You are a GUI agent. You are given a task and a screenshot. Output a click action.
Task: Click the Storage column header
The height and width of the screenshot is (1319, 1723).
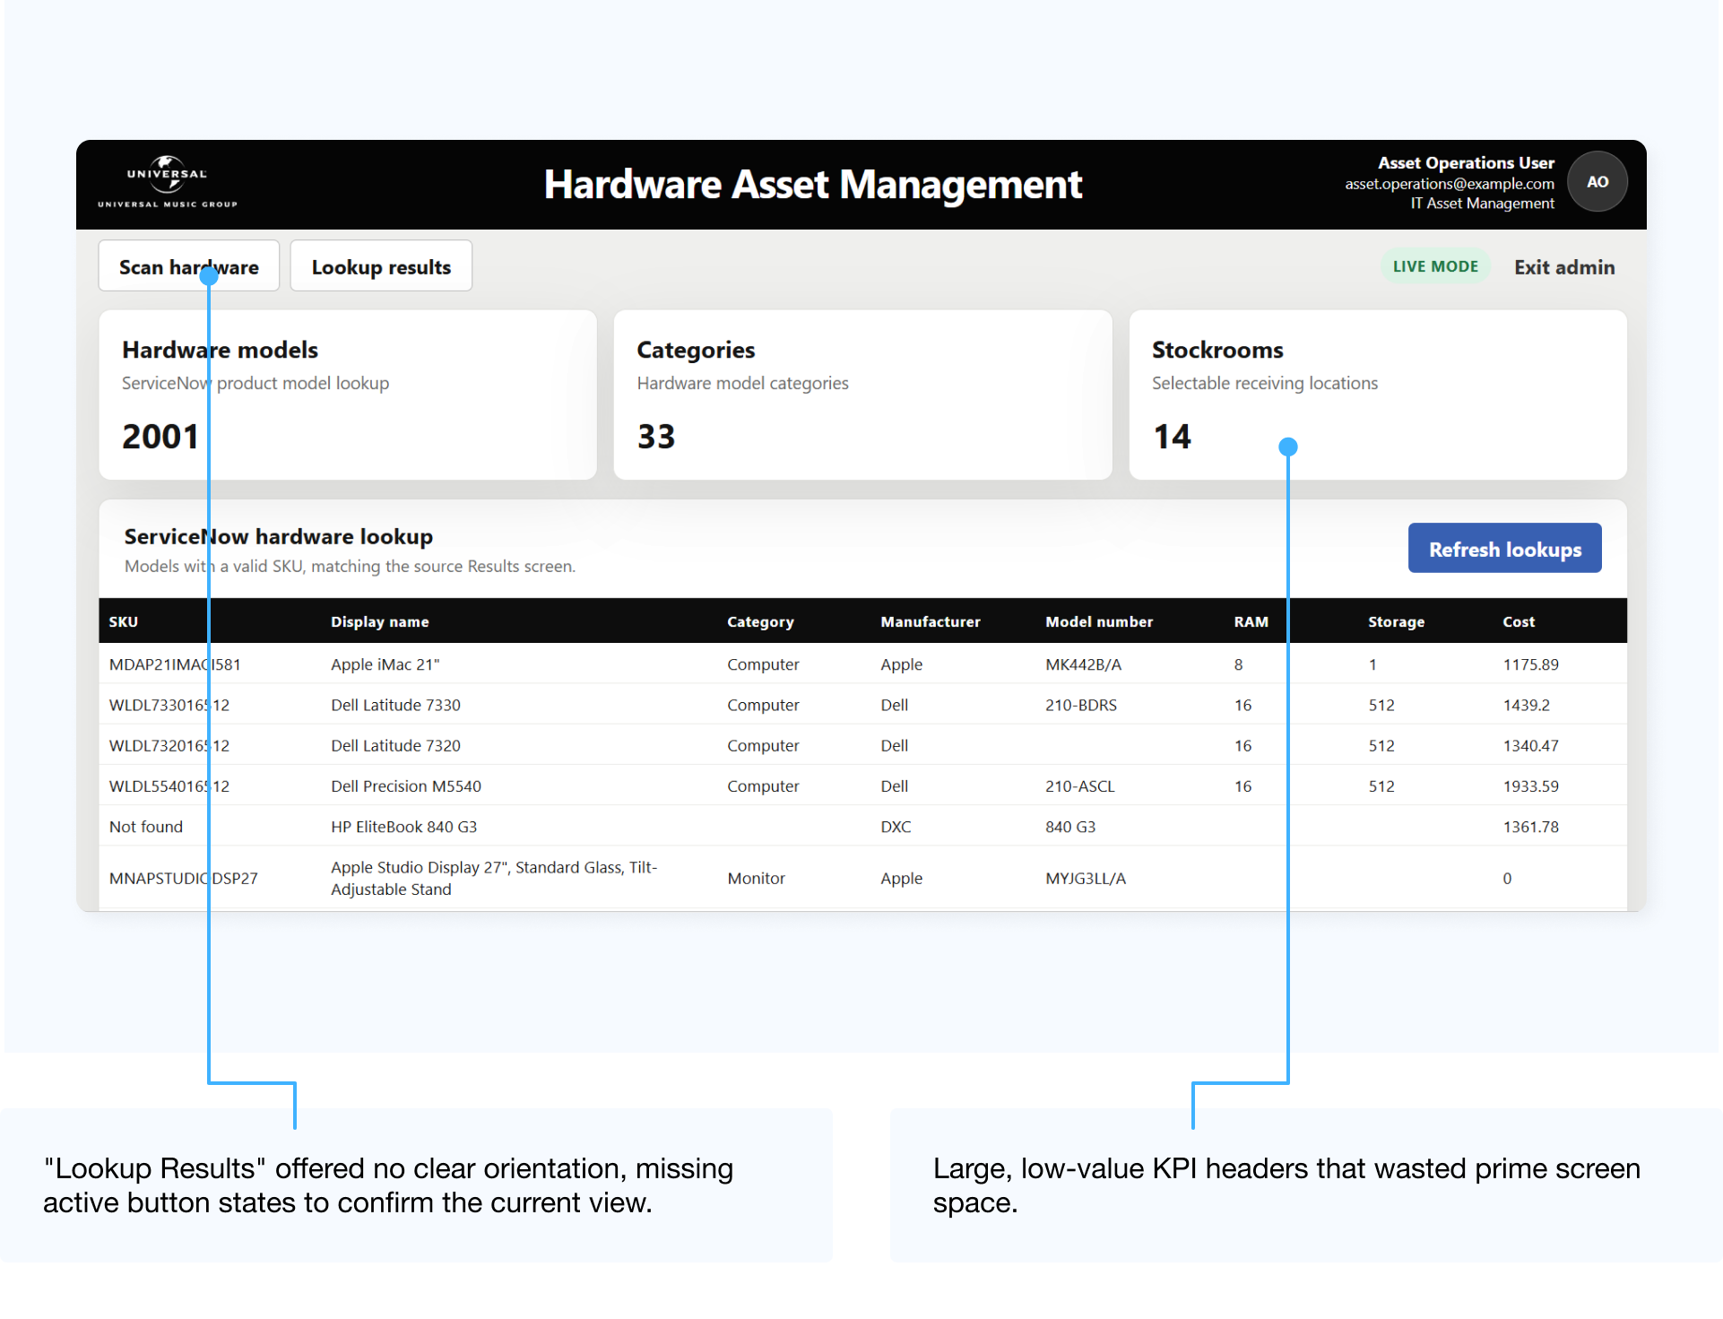point(1396,621)
